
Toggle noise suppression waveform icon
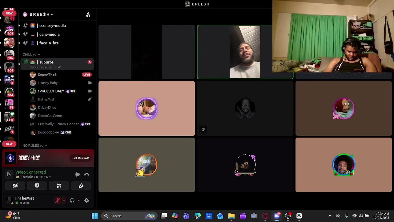78,175
